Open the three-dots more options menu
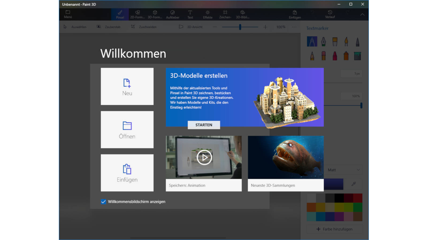 (294, 27)
